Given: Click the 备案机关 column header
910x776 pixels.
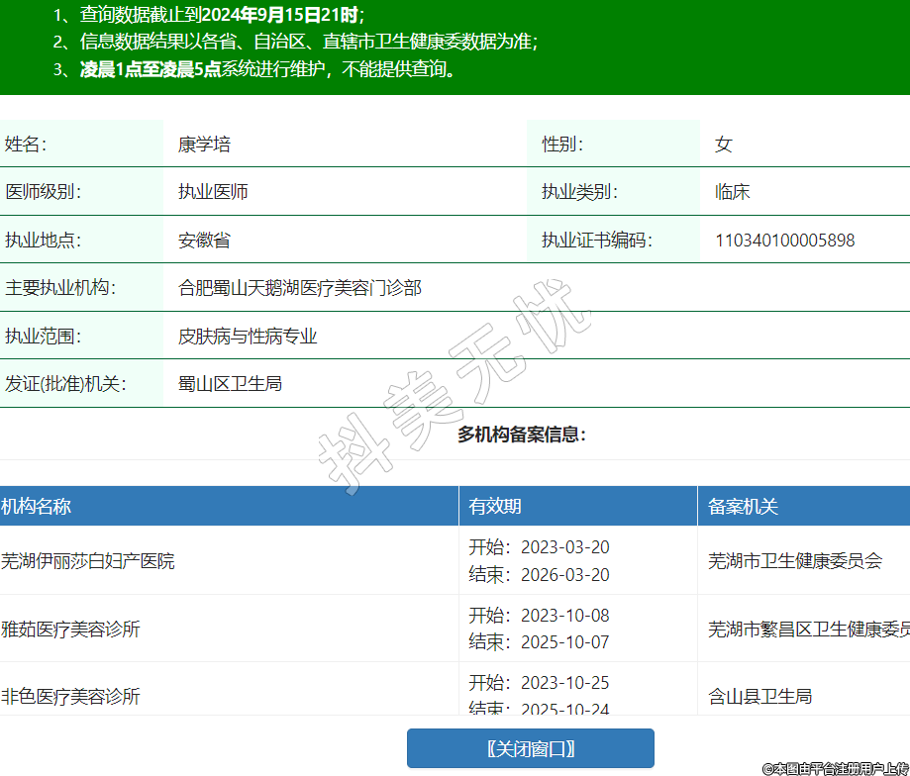Looking at the screenshot, I should 743,507.
